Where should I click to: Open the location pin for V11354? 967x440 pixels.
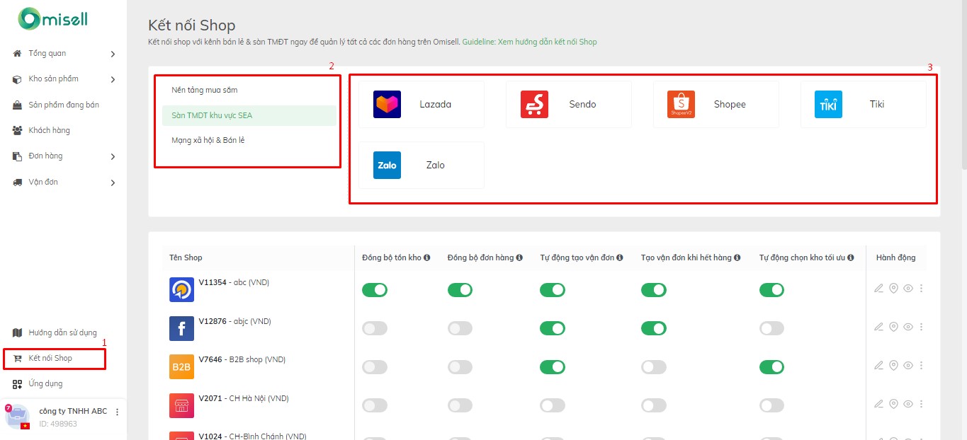893,289
